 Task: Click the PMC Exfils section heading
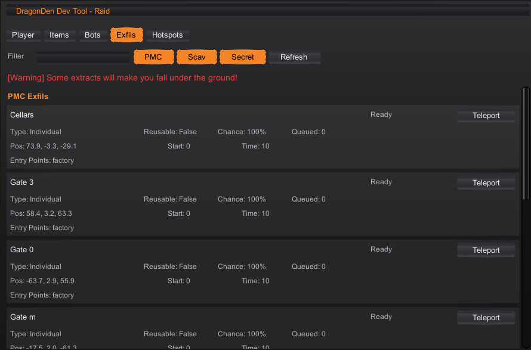coord(28,97)
